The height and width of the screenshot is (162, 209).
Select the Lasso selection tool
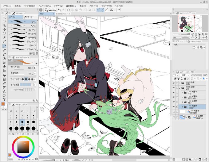click(x=4, y=33)
